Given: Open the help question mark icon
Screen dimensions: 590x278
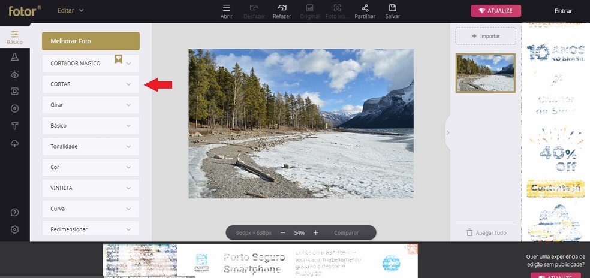Looking at the screenshot, I should click(x=14, y=212).
